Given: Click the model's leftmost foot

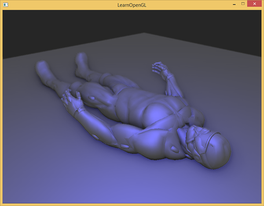Looking at the screenshot, I should (42, 69).
